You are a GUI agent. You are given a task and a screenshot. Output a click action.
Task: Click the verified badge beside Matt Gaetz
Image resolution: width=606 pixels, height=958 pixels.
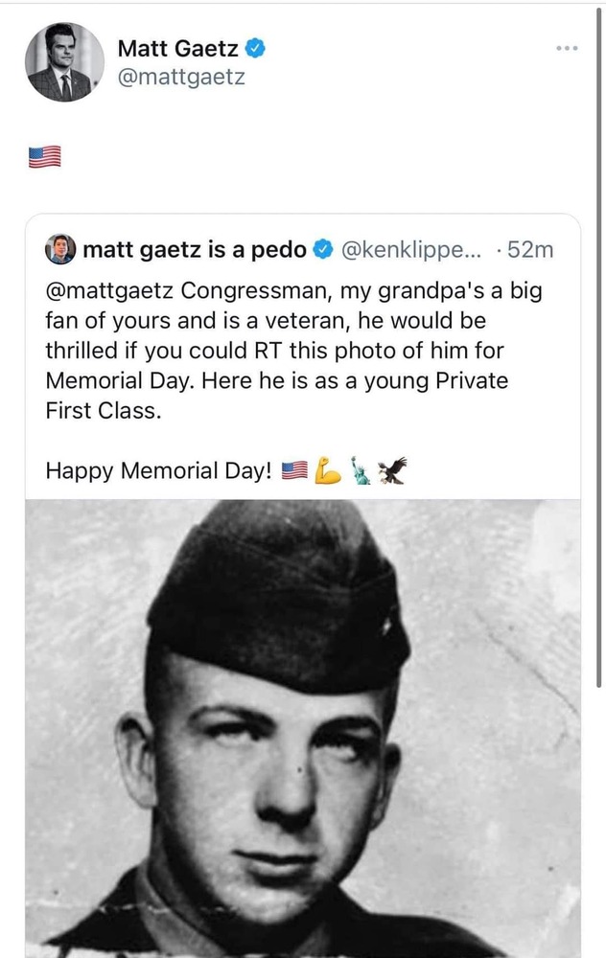(x=257, y=48)
